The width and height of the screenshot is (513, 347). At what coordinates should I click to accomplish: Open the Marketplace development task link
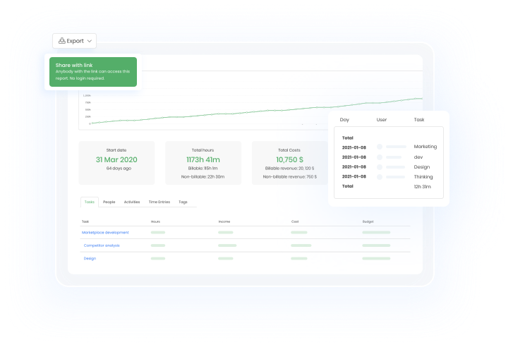click(x=105, y=233)
